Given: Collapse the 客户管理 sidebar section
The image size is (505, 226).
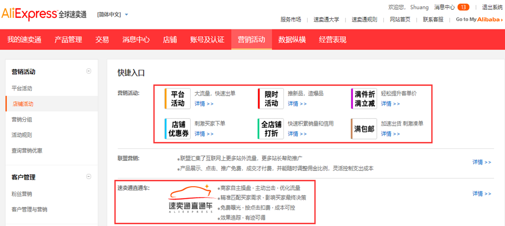Looking at the screenshot, I should 89,176.
